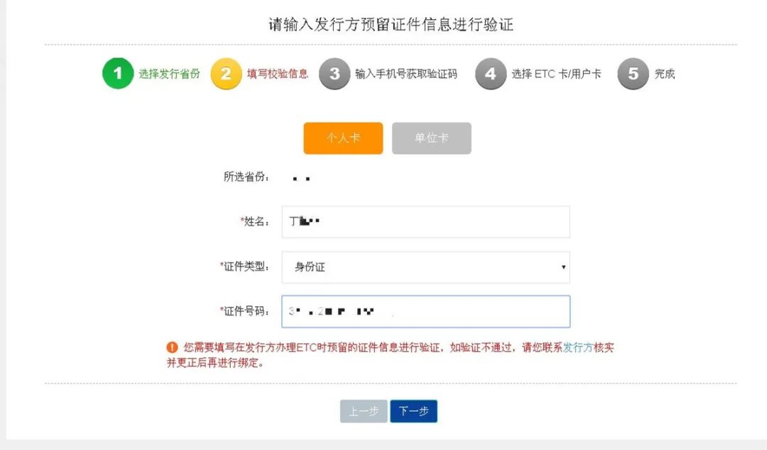Image resolution: width=767 pixels, height=450 pixels.
Task: Open the 发行方 link in warning
Action: [x=577, y=347]
